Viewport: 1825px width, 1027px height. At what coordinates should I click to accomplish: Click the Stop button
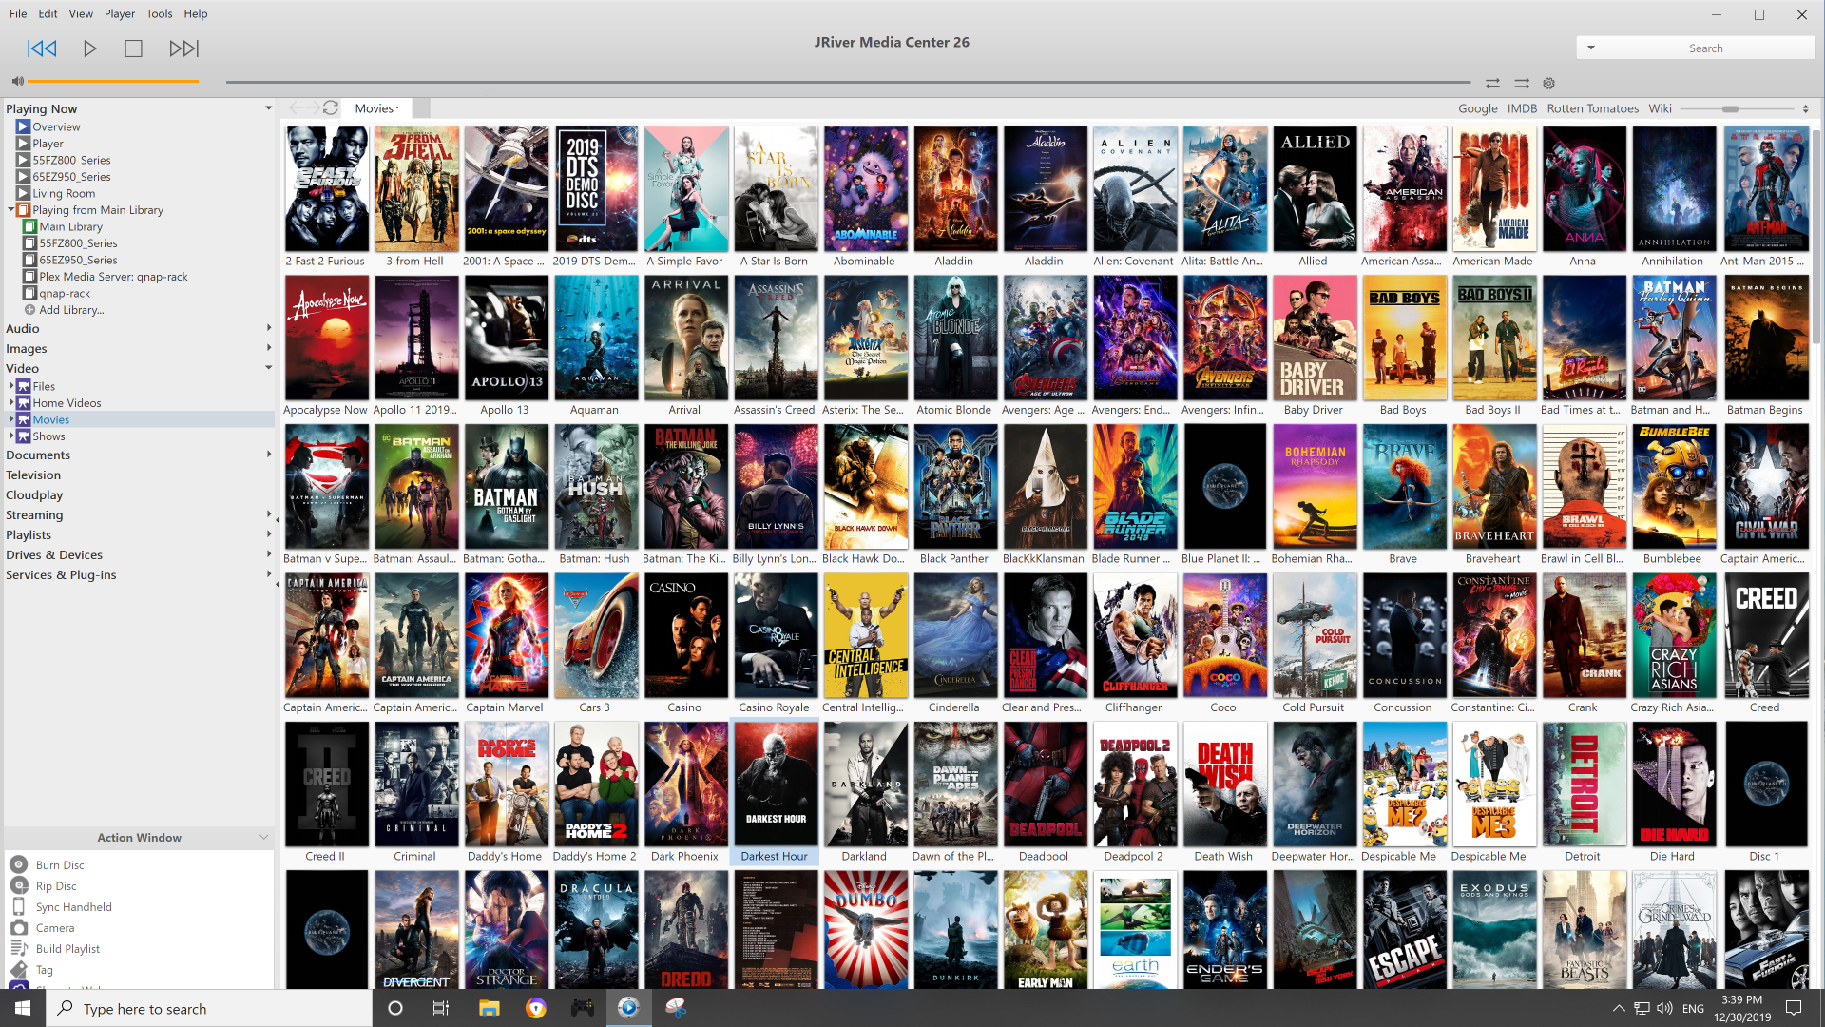click(133, 48)
